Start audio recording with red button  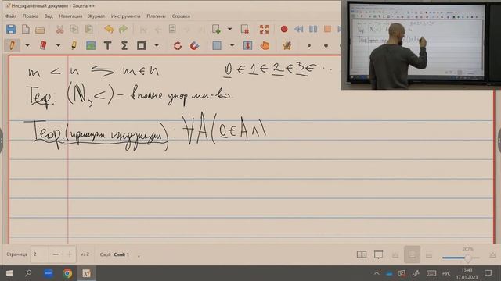tap(284, 30)
